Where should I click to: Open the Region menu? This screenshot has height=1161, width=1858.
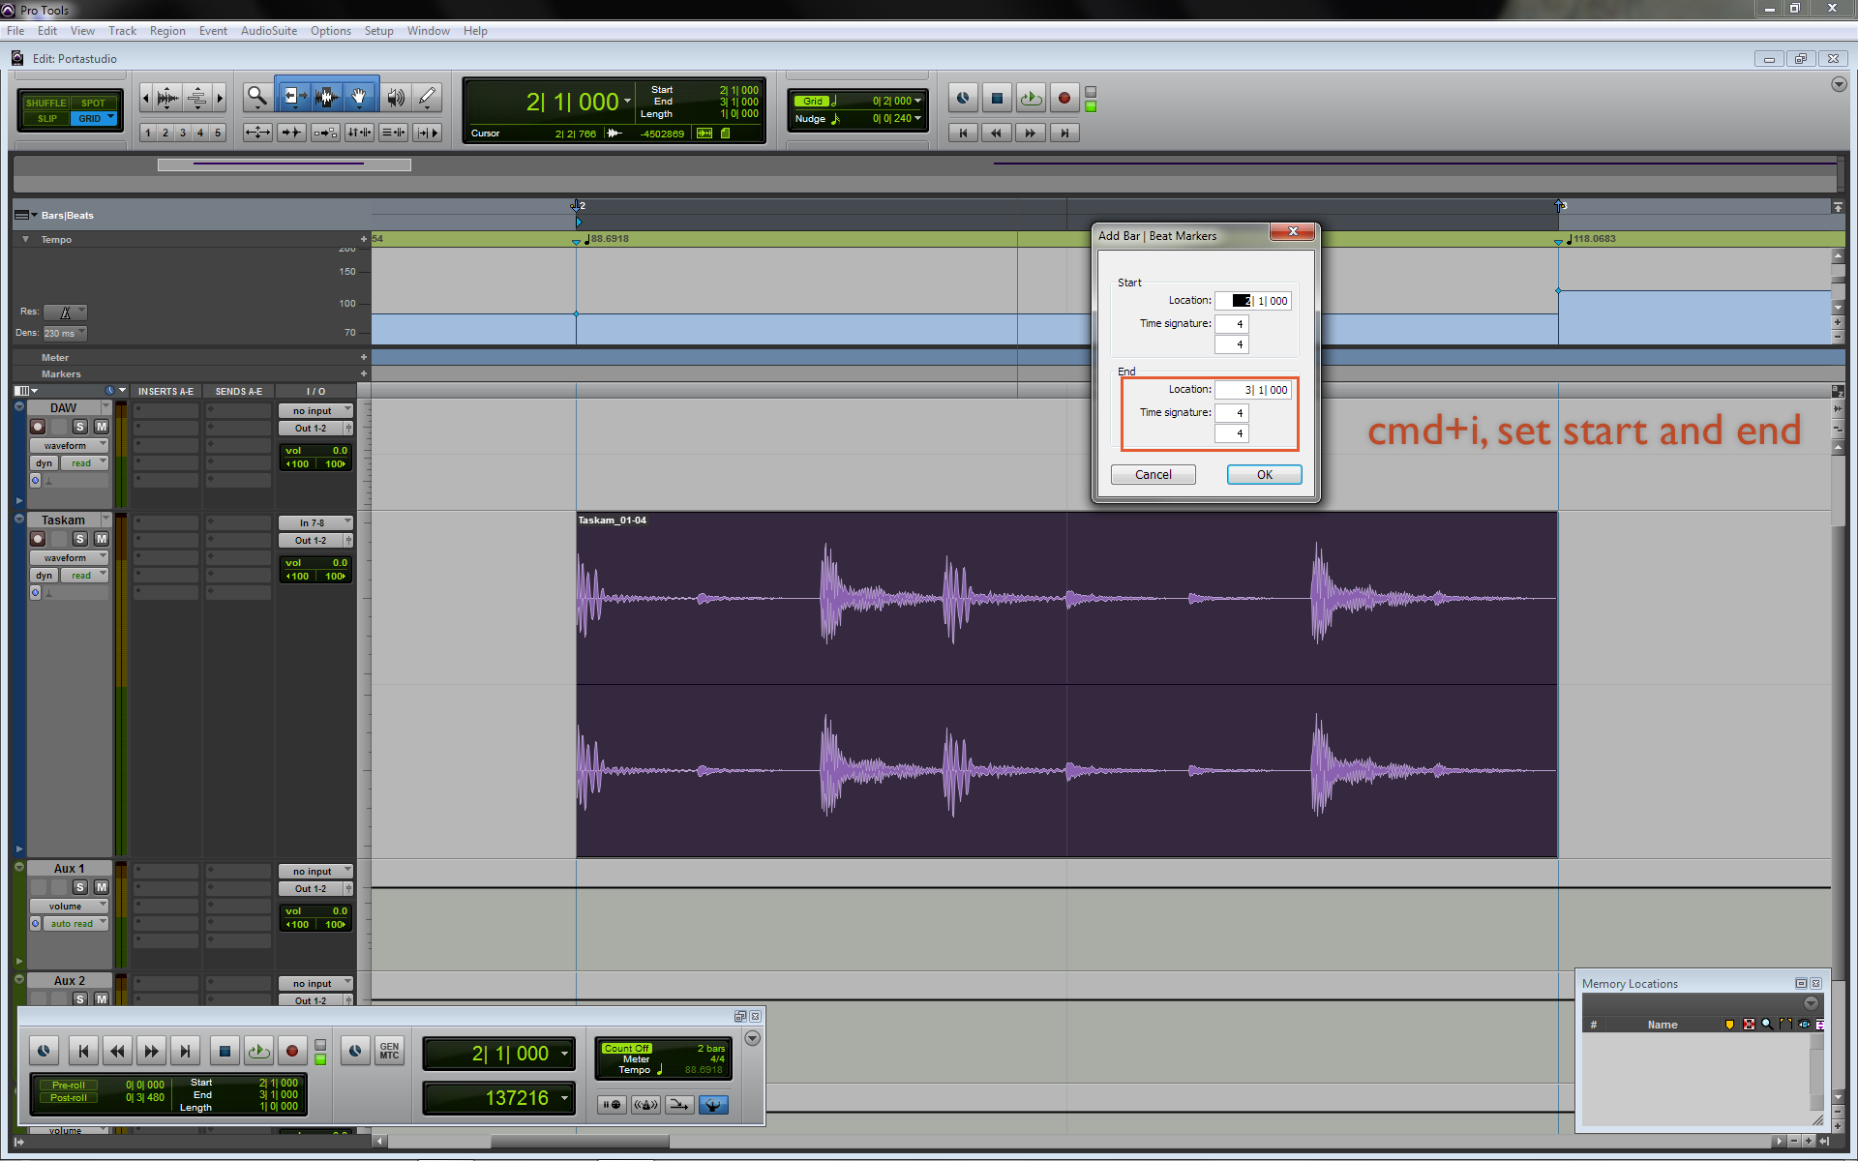167,31
